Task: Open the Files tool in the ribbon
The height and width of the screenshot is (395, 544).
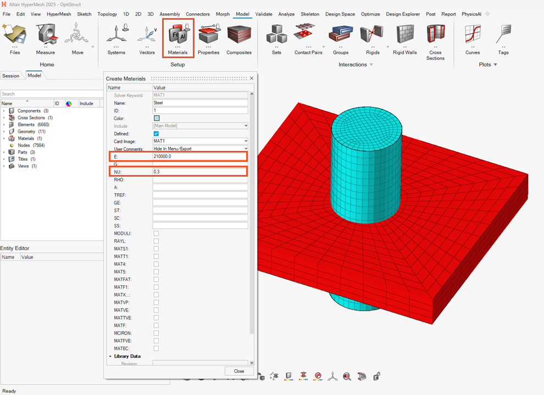Action: tap(15, 39)
